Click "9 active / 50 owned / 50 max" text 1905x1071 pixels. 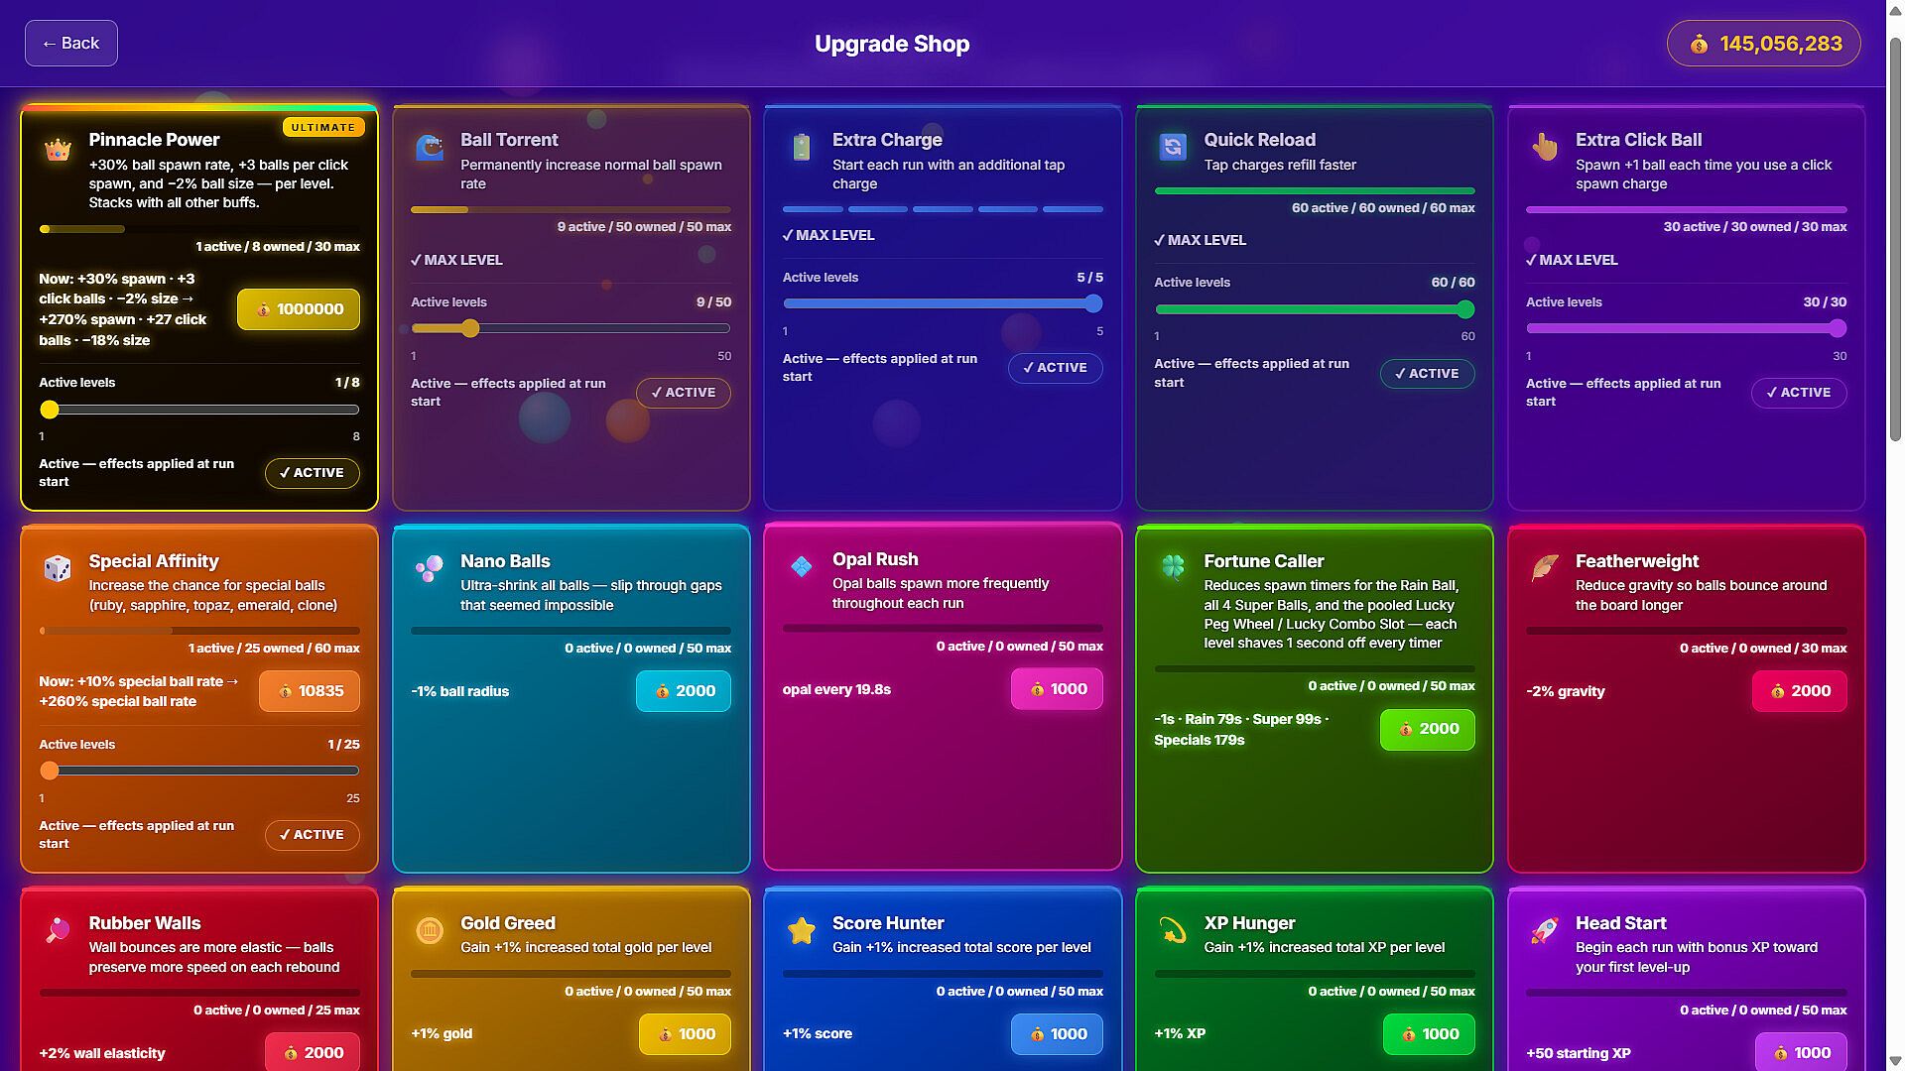coord(644,227)
